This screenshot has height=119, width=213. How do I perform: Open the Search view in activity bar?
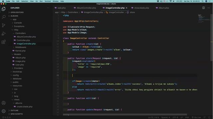4,17
